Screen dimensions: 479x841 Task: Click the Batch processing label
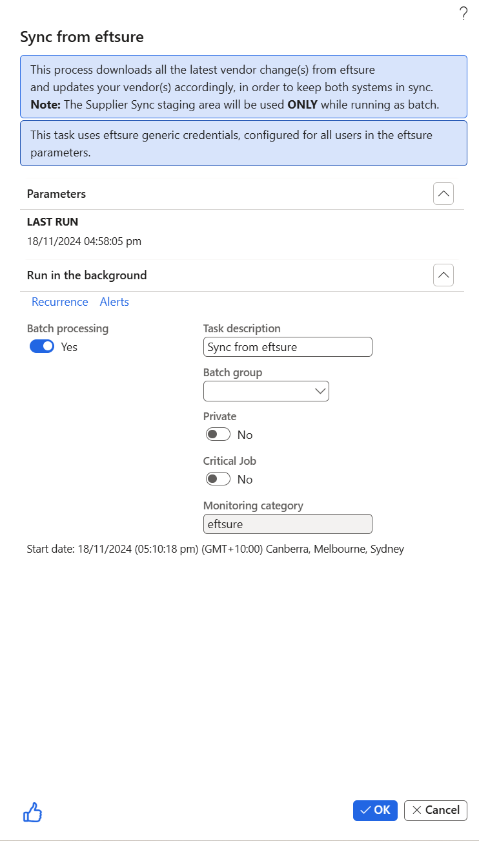[x=68, y=328]
